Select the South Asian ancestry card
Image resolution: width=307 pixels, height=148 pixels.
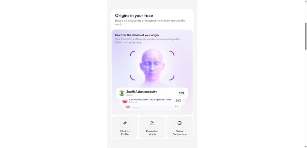[152, 93]
